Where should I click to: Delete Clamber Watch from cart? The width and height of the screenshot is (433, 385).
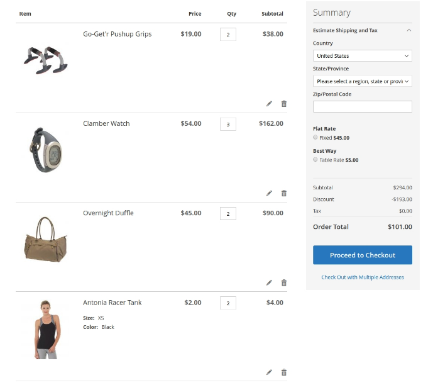click(x=283, y=193)
